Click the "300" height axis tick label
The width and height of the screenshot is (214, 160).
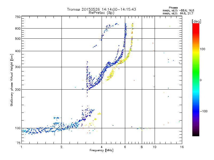(18, 67)
